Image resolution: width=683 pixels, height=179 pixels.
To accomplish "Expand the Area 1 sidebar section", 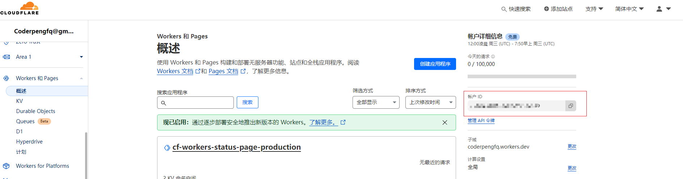I will click(x=81, y=57).
